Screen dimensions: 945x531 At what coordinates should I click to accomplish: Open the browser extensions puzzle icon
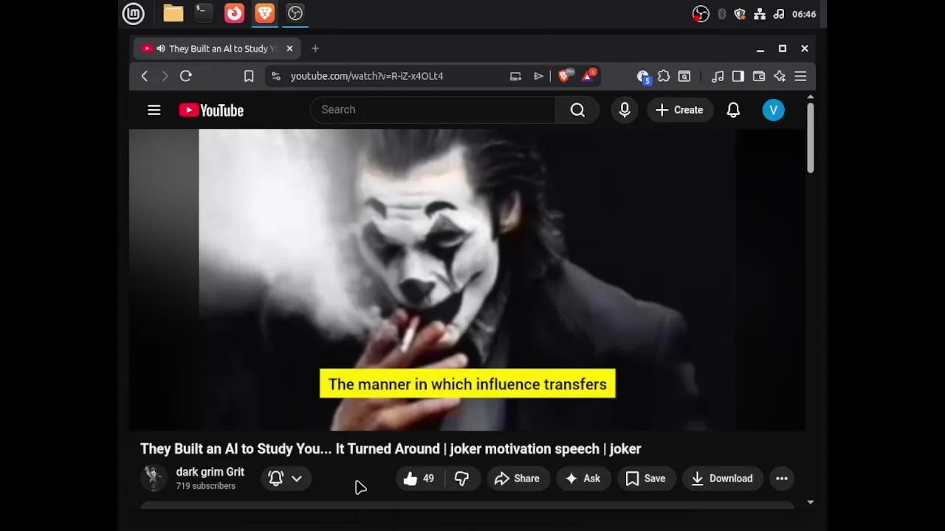tap(664, 76)
